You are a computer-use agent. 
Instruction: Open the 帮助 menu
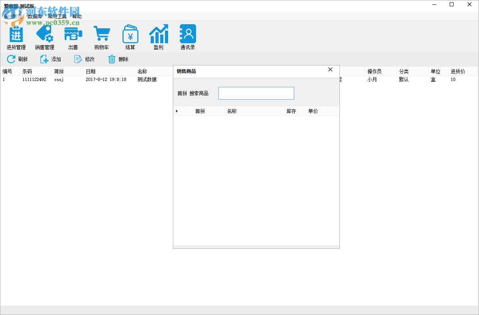(x=77, y=16)
